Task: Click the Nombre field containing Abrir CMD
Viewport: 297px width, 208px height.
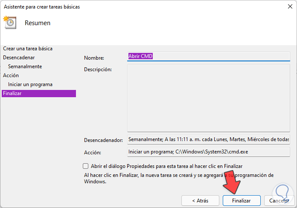Action: (208, 57)
